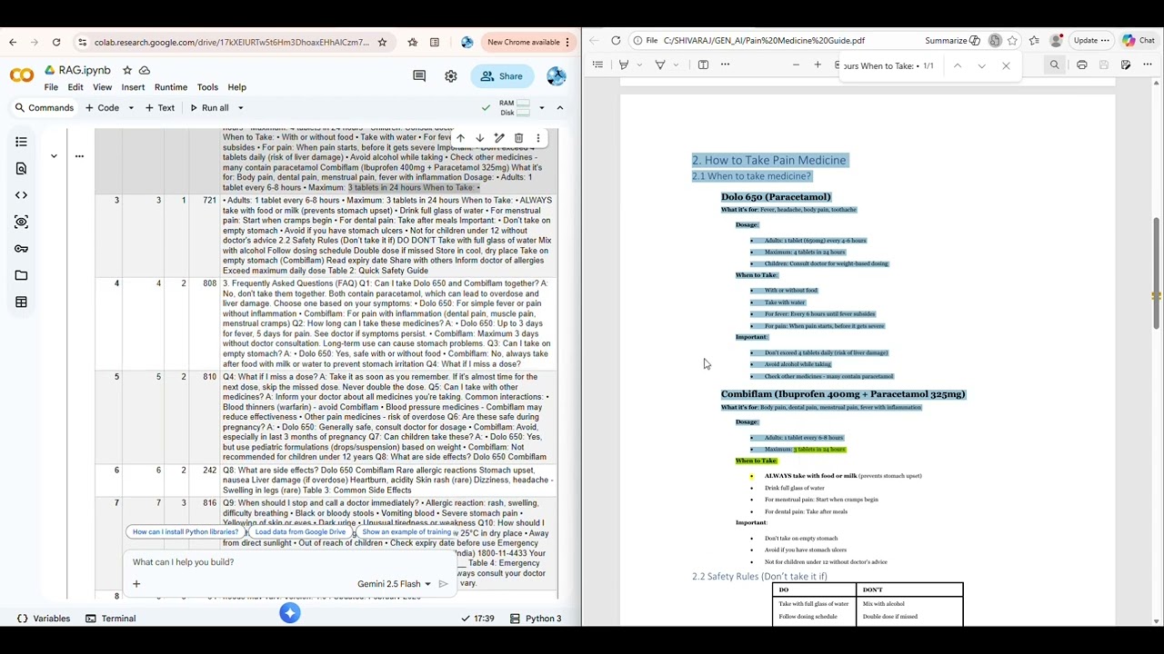The height and width of the screenshot is (654, 1164).
Task: Click the cloud save status icon beside RAG.ipynb
Action: pos(145,70)
